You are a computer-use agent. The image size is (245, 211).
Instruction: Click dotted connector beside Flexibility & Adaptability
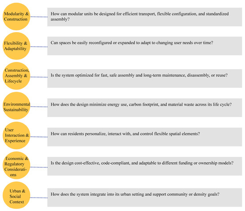[x=39, y=47]
